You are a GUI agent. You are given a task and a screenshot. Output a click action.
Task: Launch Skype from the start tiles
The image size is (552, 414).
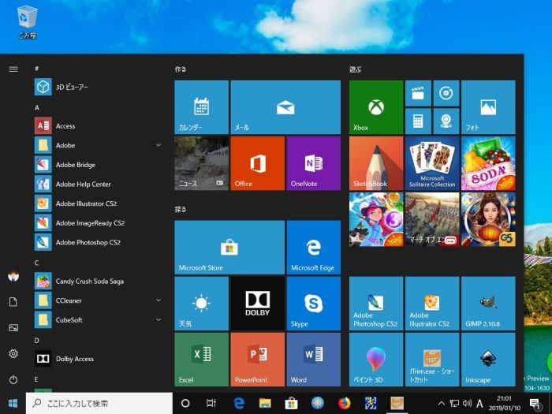pos(313,304)
